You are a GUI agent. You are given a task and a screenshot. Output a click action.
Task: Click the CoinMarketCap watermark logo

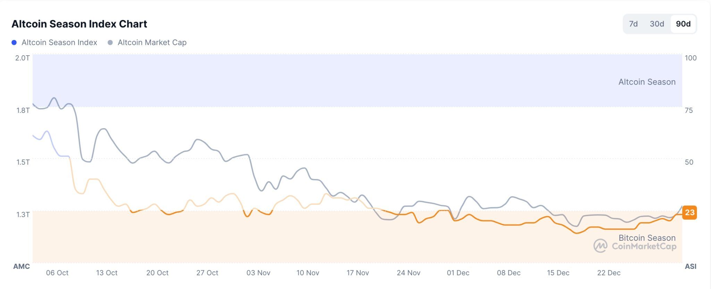tap(600, 246)
